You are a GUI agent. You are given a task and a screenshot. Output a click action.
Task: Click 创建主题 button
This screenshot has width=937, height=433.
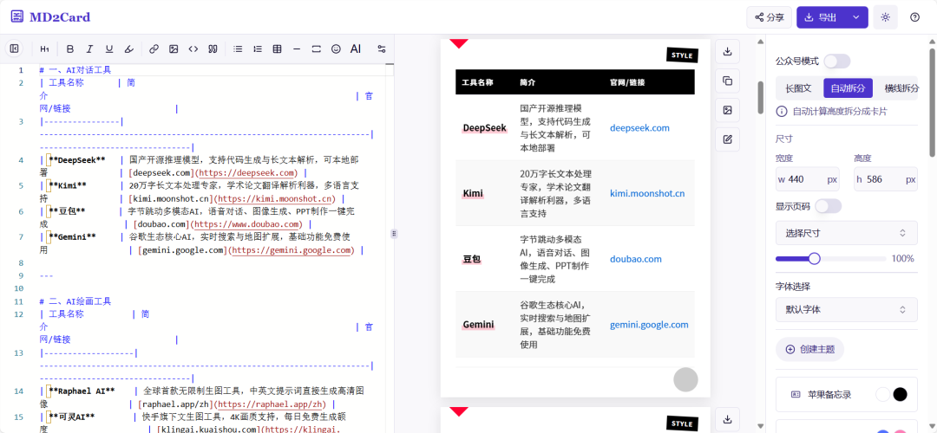click(809, 350)
